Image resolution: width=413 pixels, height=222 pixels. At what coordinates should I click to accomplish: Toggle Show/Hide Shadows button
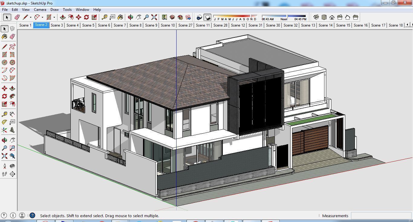pos(207,17)
